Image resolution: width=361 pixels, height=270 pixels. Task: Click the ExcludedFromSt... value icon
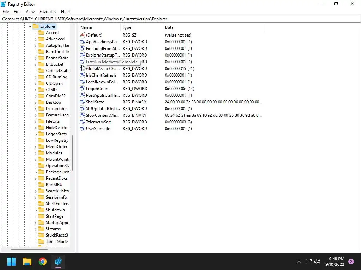(x=82, y=48)
